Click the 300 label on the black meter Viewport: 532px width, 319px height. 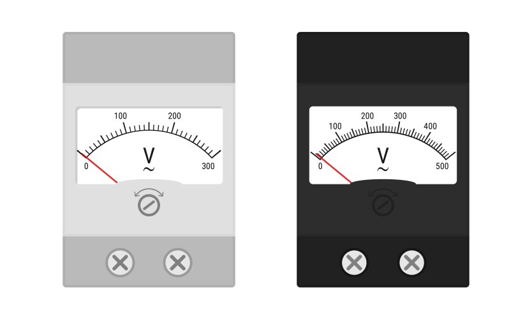pyautogui.click(x=400, y=116)
